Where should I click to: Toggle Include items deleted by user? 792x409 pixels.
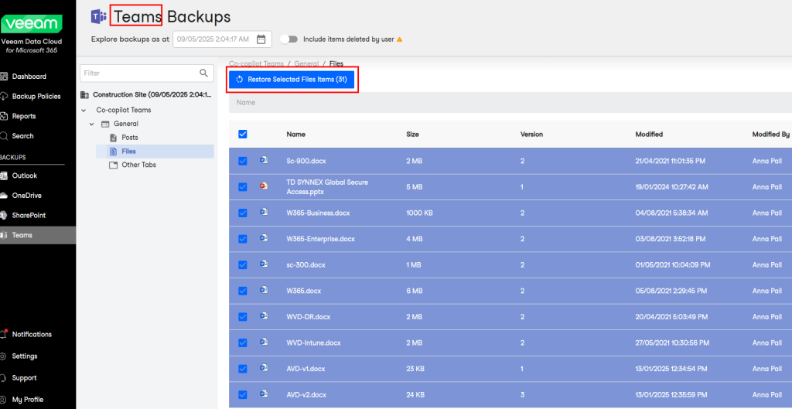tap(289, 39)
